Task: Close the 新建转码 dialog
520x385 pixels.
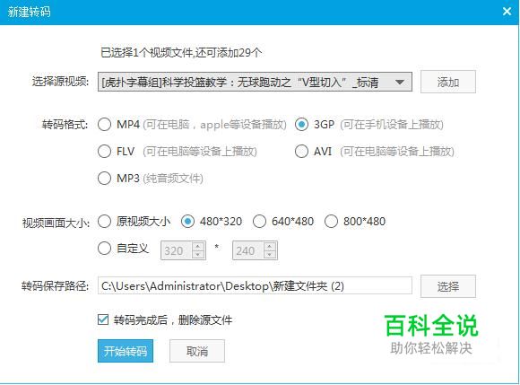Action: click(507, 12)
